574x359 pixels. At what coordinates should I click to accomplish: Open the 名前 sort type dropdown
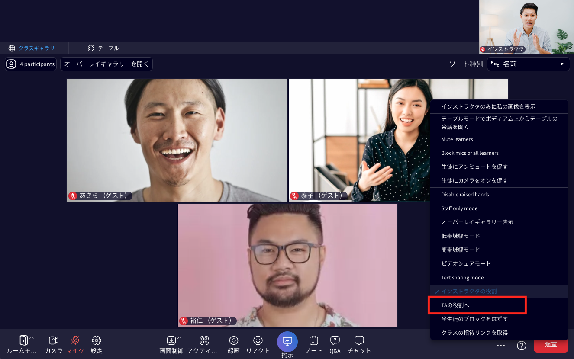click(528, 64)
